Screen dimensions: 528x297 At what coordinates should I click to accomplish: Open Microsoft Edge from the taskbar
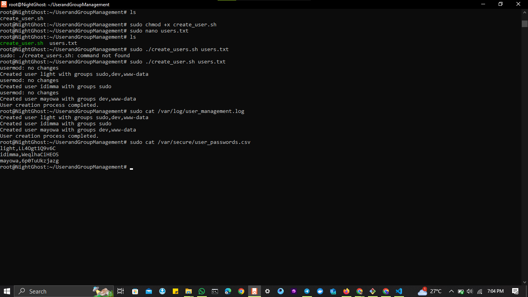[x=228, y=291]
